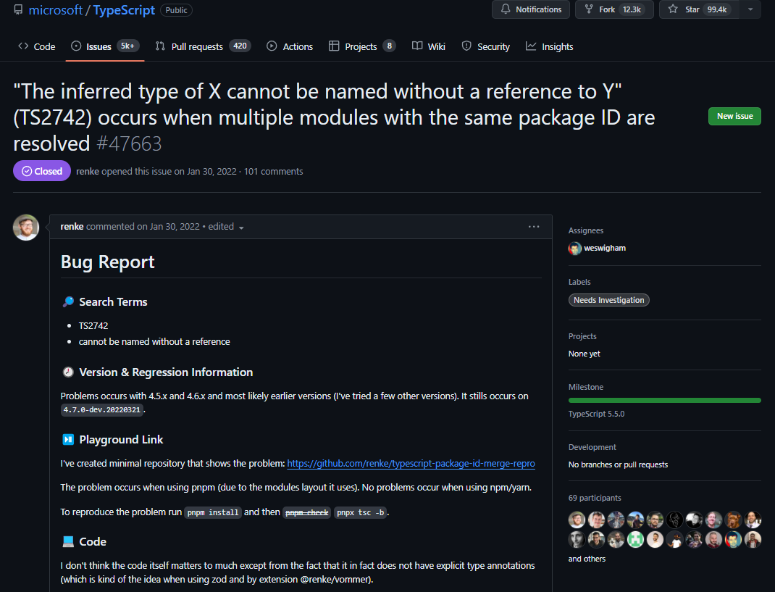The image size is (775, 592).
Task: Open the typescript-package-id-merge-repro link
Action: click(411, 464)
